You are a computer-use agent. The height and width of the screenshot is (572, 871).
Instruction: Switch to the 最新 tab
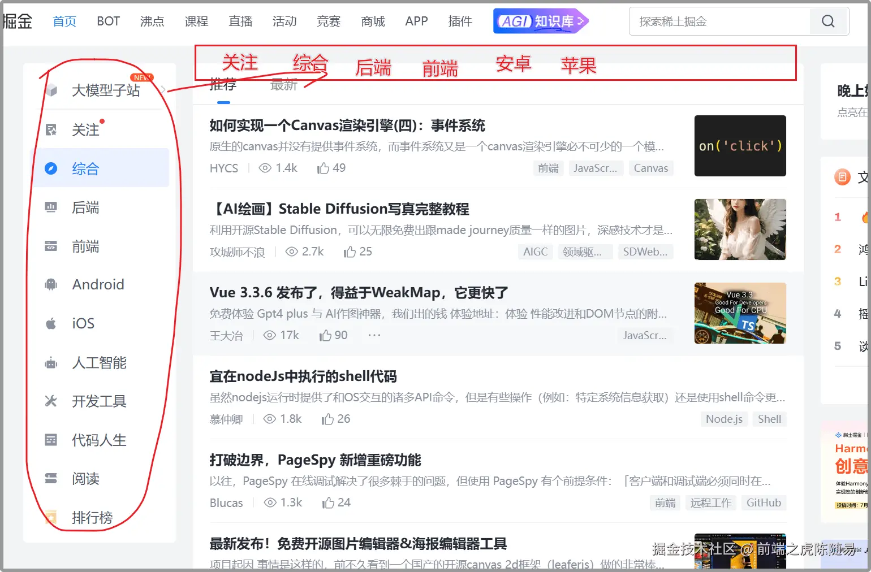tap(283, 85)
